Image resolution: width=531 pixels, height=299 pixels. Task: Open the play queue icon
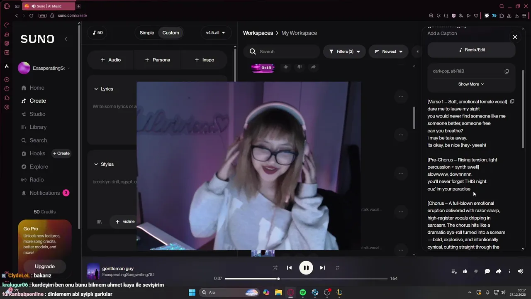coord(454,271)
